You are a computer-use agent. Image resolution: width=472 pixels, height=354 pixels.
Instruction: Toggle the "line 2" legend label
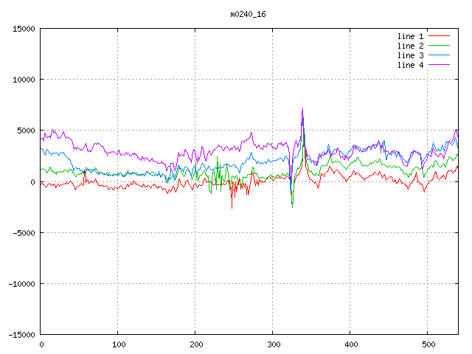[411, 46]
